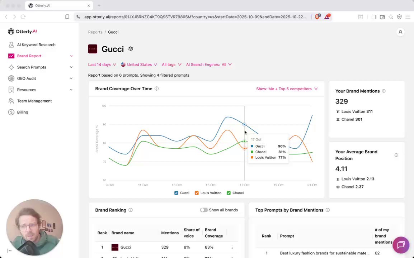This screenshot has height=258, width=414.
Task: Click the Gucci brand logo thumbnail
Action: [x=93, y=49]
